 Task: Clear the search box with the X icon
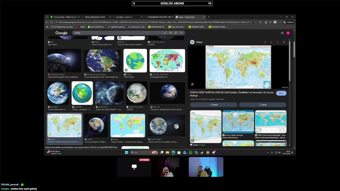(164, 33)
